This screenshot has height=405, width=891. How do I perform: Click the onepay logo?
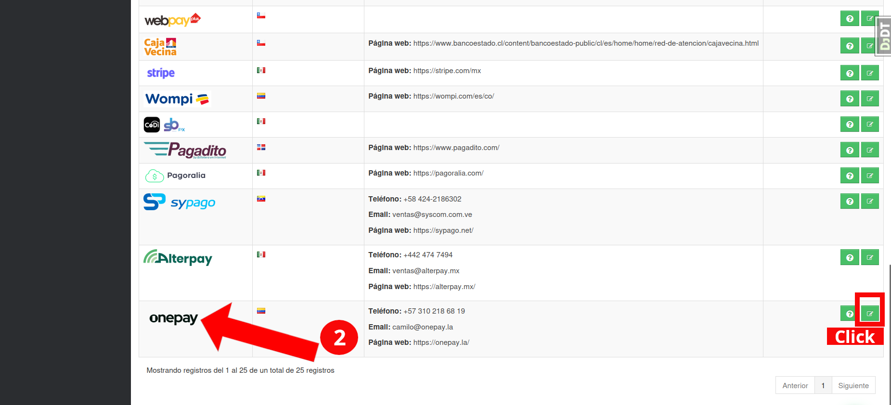173,318
